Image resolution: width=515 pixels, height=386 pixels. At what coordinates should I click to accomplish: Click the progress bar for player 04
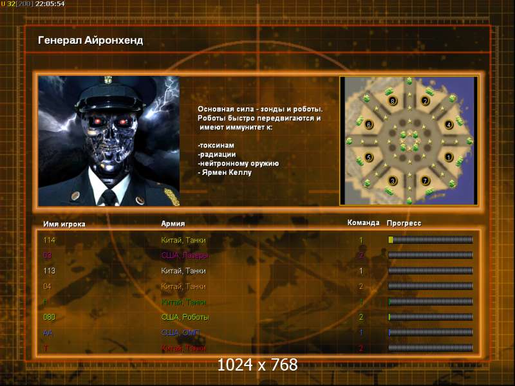[430, 286]
